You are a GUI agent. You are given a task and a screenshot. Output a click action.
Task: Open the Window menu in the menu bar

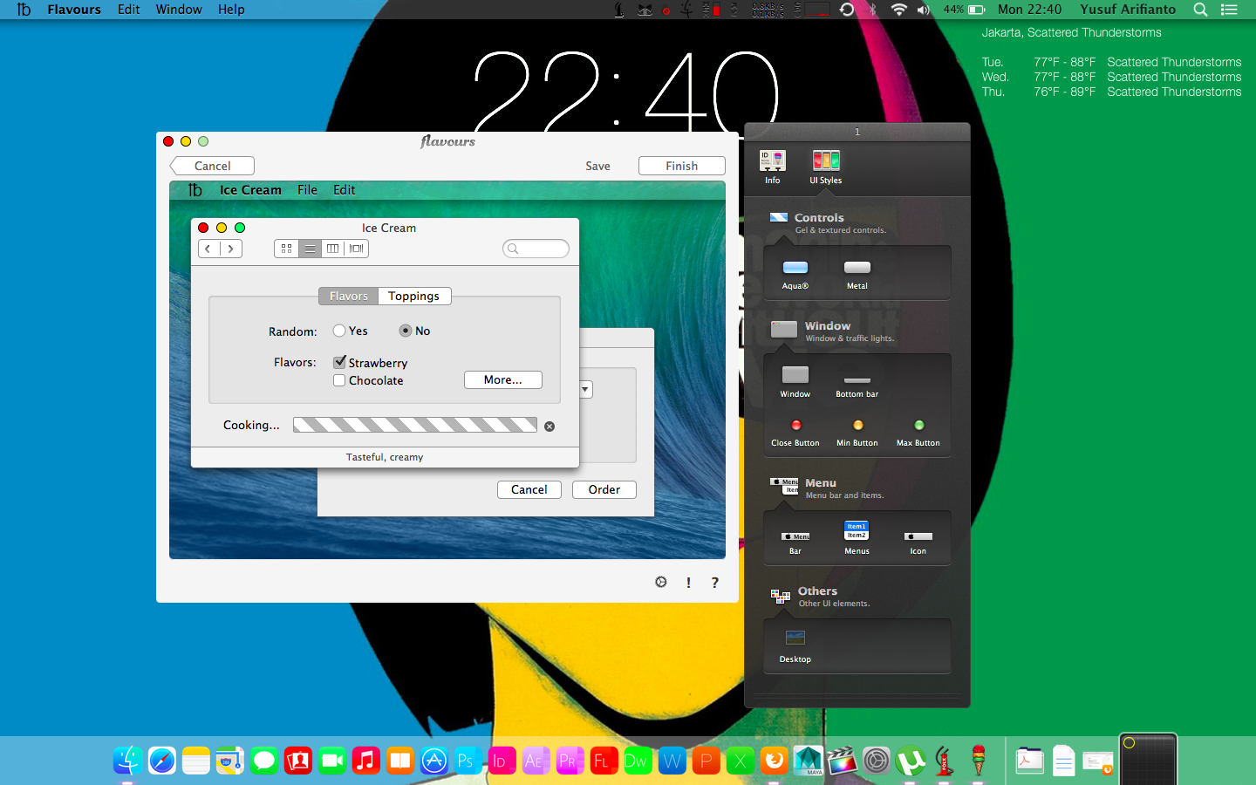point(179,10)
